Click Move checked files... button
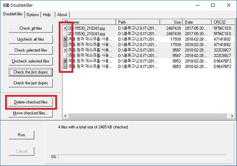237x166 pixels. click(x=31, y=113)
